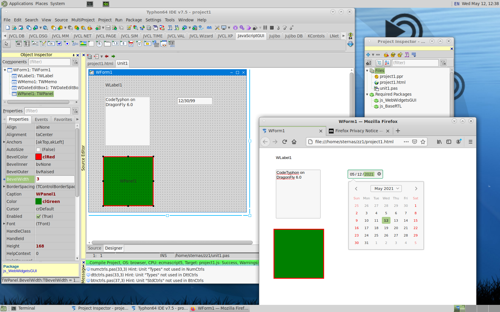The height and width of the screenshot is (312, 500).
Task: Open the Package menu
Action: pyautogui.click(x=134, y=20)
